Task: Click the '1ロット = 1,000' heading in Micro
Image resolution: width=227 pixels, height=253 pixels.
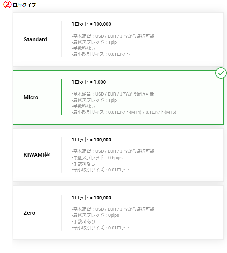Action: [89, 82]
